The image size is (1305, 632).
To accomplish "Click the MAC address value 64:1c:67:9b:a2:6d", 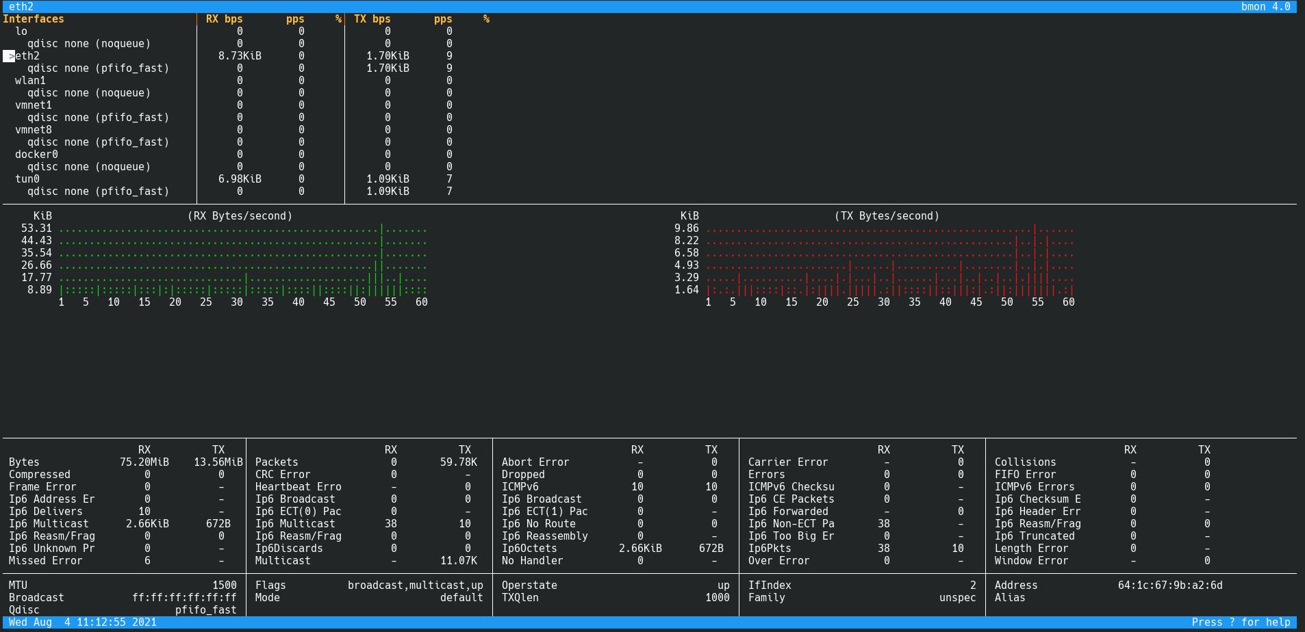I will click(x=1170, y=585).
